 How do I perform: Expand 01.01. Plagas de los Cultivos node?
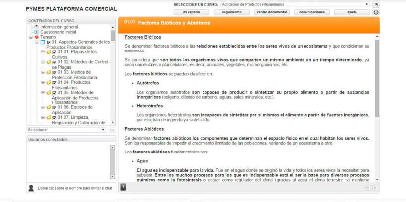(43, 52)
